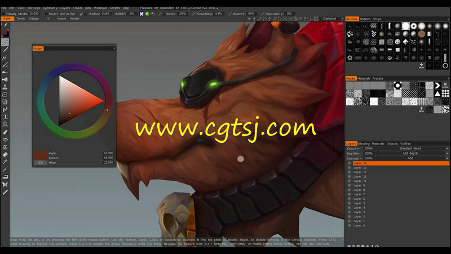Choose the solid white round brush alpha
This screenshot has width=451, height=254.
point(405,26)
